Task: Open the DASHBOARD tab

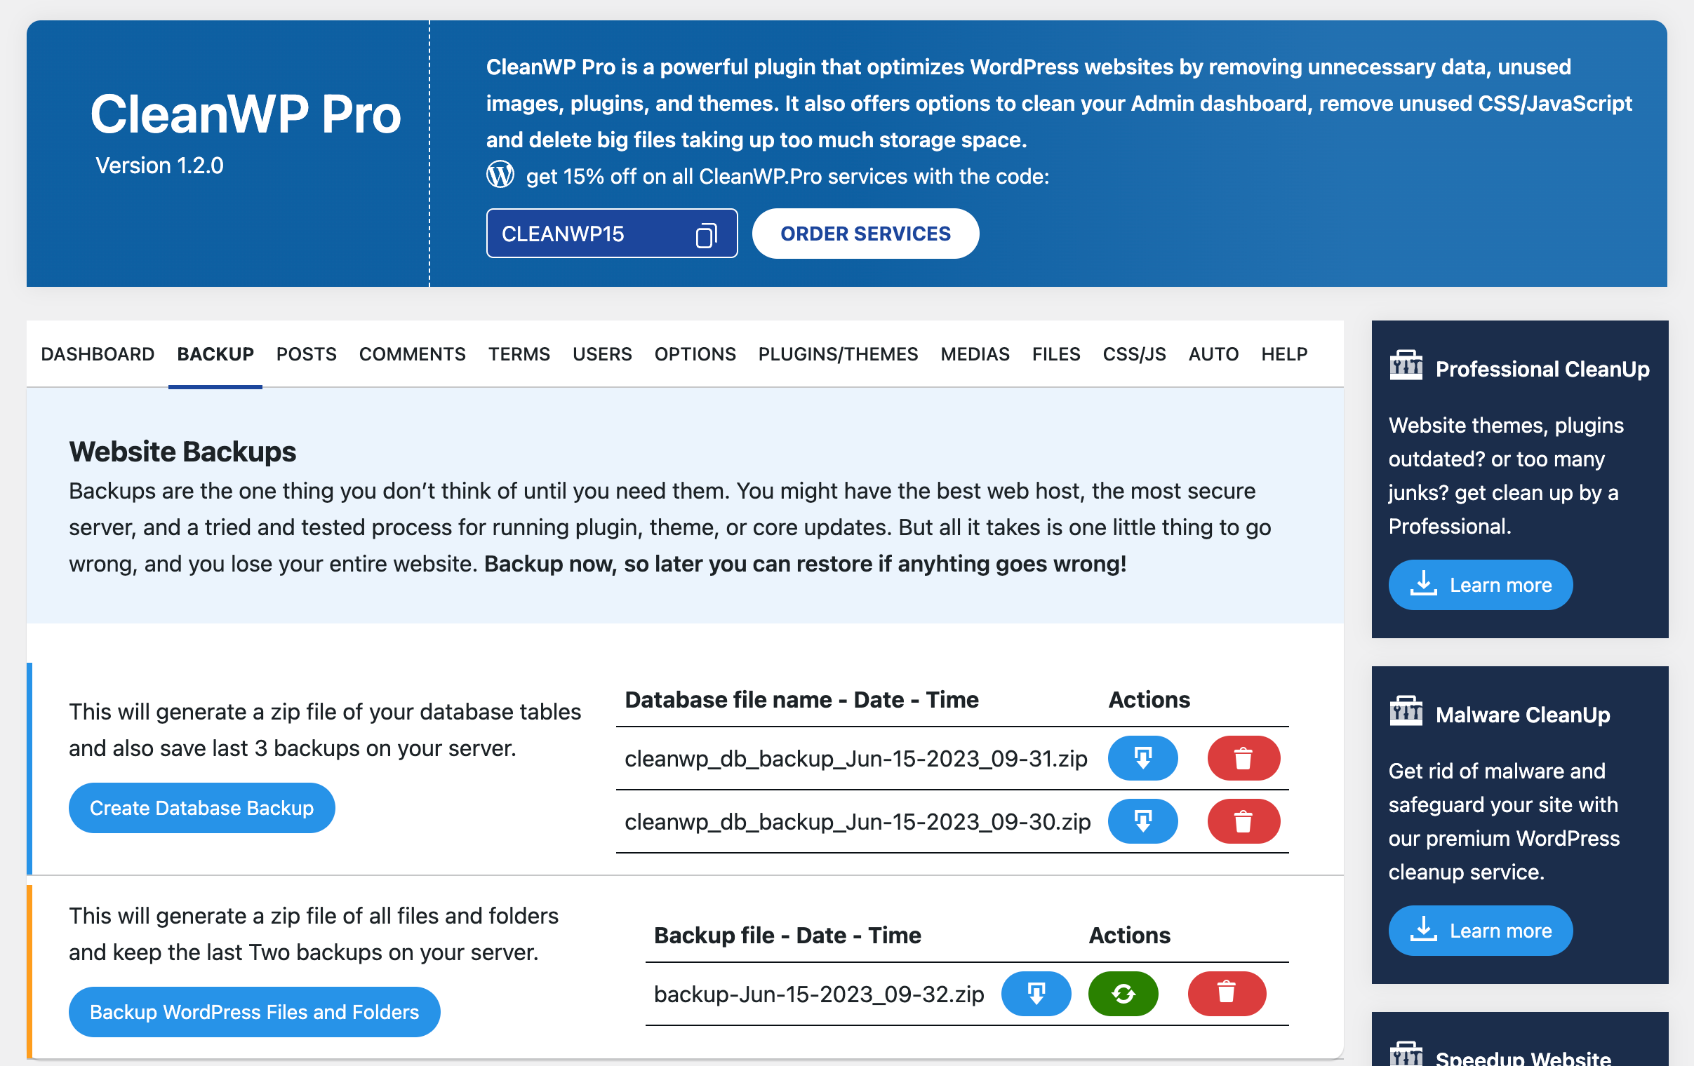Action: (x=98, y=353)
